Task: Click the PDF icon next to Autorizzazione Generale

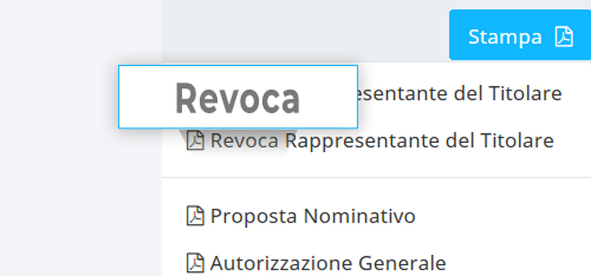Action: point(195,261)
